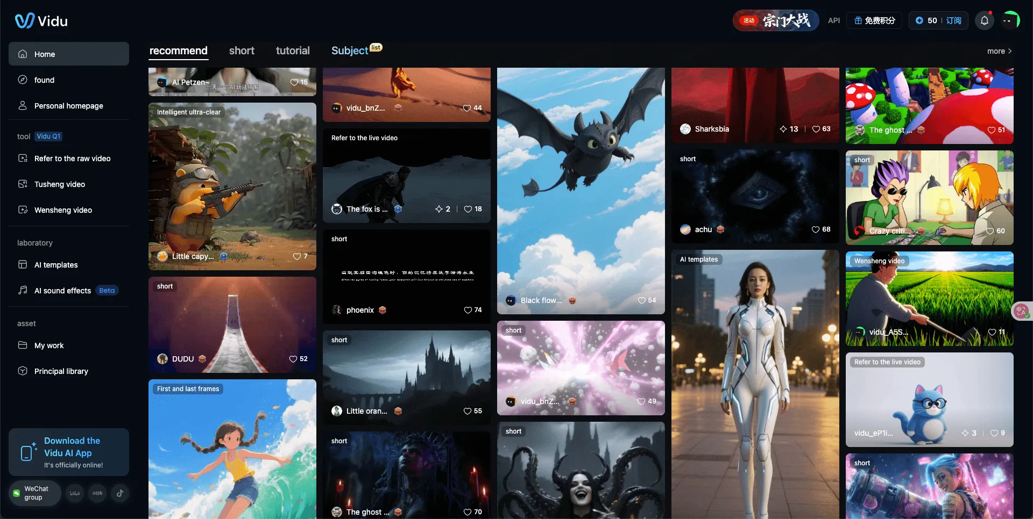Click the achu author name
1033x519 pixels.
(703, 229)
